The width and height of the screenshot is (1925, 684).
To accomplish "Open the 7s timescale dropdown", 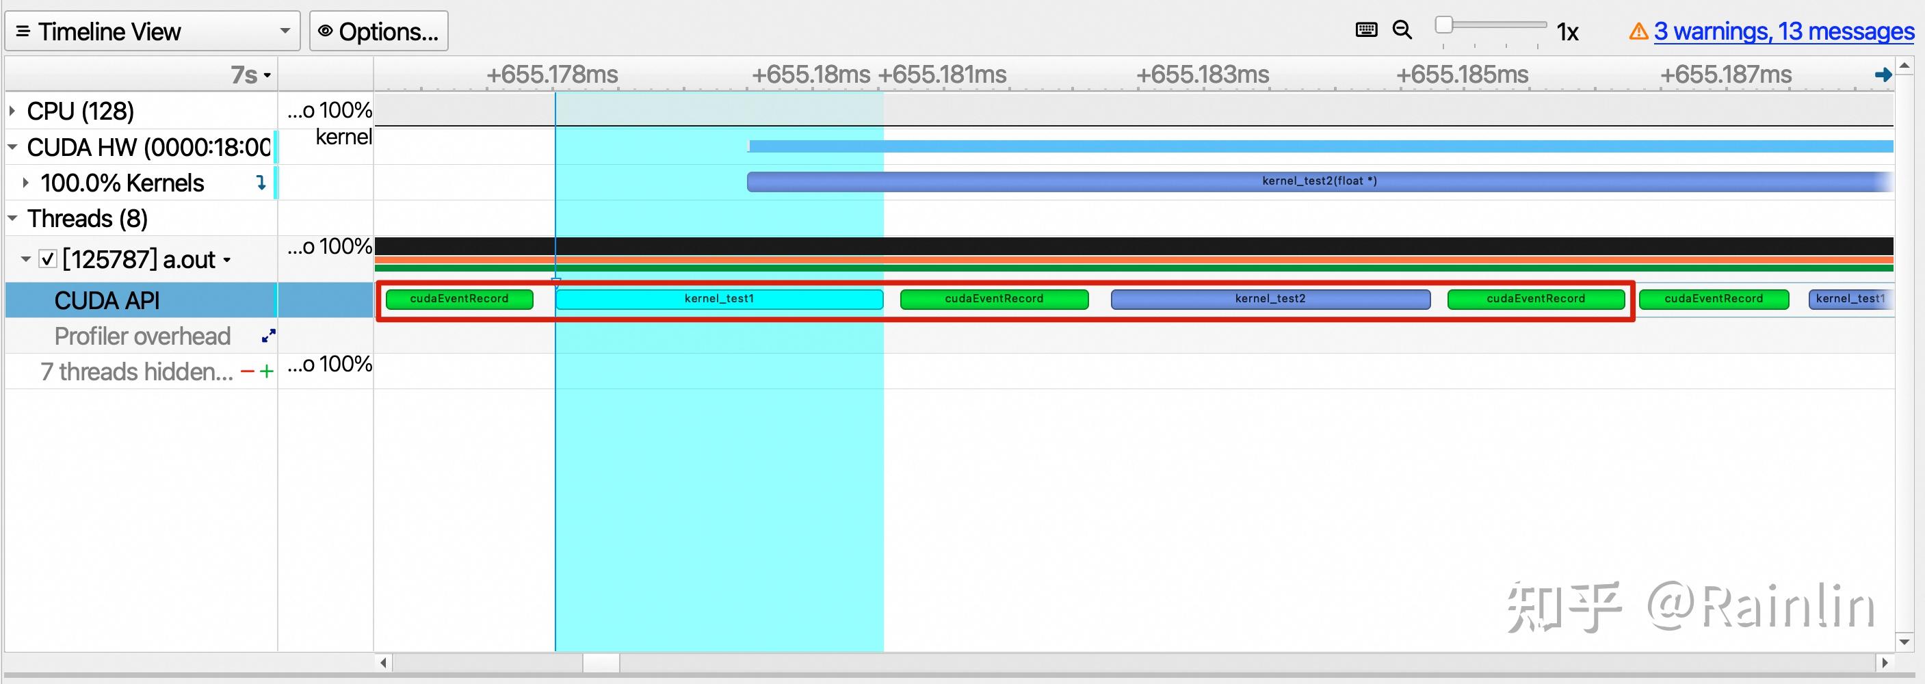I will 266,75.
